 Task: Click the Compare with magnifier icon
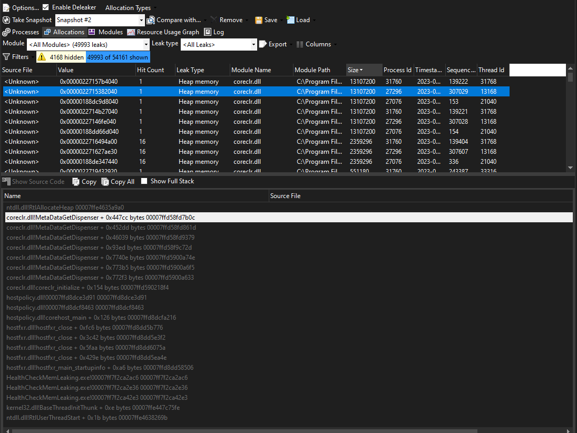[151, 20]
